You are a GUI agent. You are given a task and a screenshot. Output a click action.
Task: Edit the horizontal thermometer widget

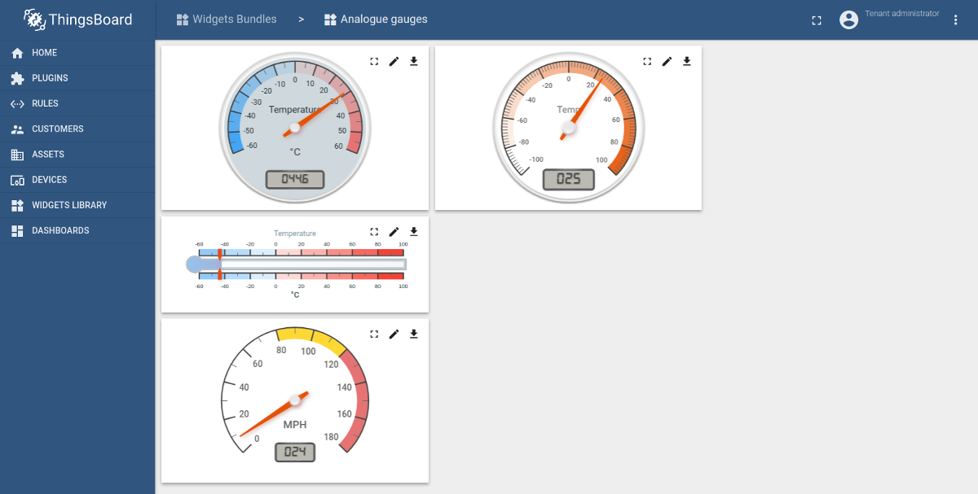click(x=394, y=232)
